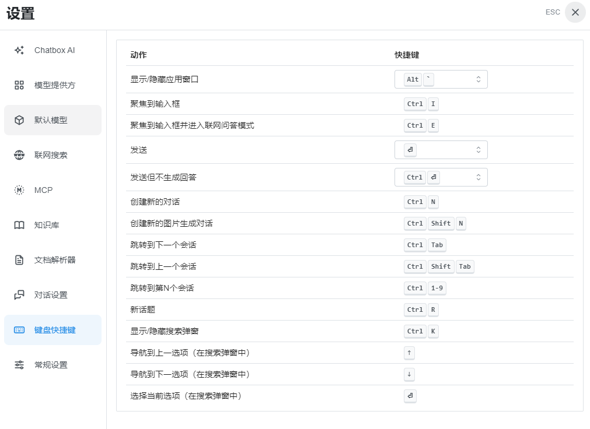Viewport: 590px width, 429px height.
Task: Switch to the 默认模型 settings tab
Action: point(51,120)
